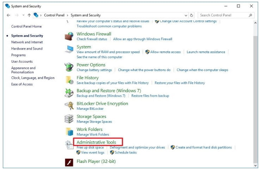Click Manage BitLocker
262x171 pixels.
click(x=90, y=109)
